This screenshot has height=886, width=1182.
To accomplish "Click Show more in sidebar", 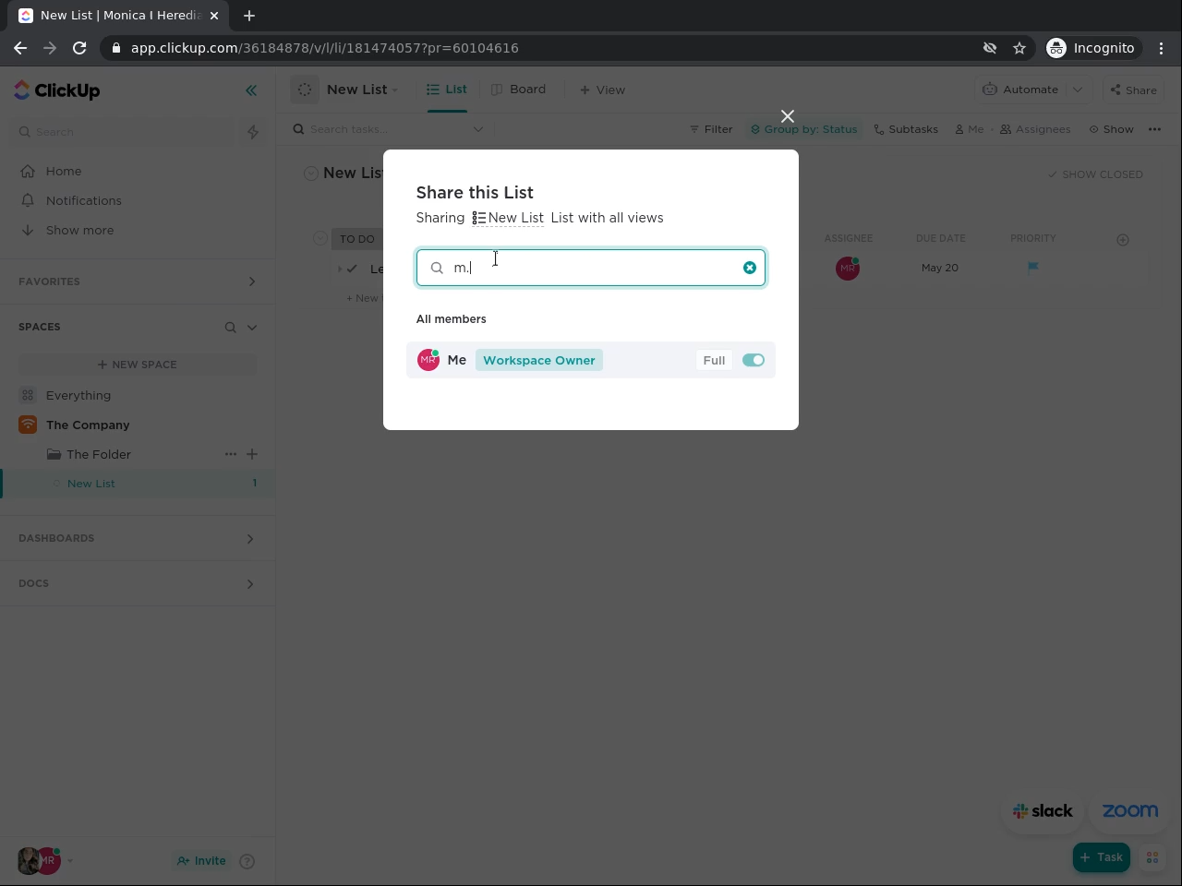I will 80,230.
